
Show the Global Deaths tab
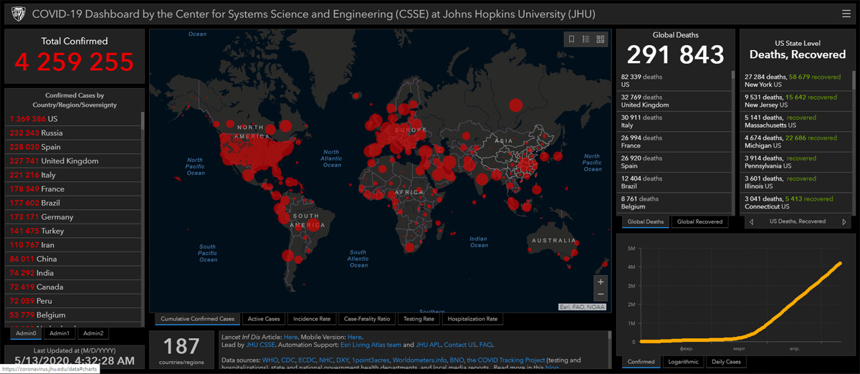[x=646, y=222]
